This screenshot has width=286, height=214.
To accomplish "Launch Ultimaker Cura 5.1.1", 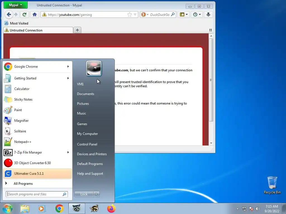I will 37,174.
